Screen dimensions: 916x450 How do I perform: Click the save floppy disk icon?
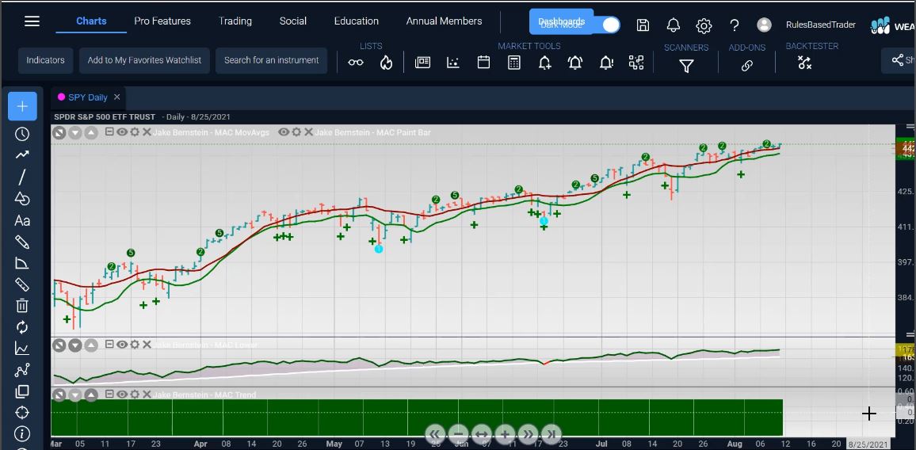(x=643, y=25)
